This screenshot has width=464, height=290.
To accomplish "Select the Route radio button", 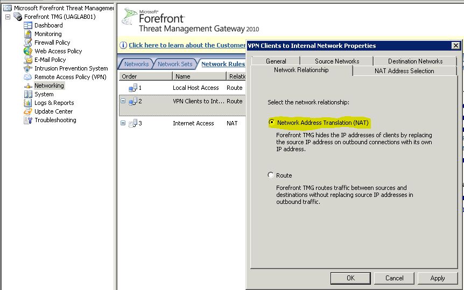I will pyautogui.click(x=270, y=175).
